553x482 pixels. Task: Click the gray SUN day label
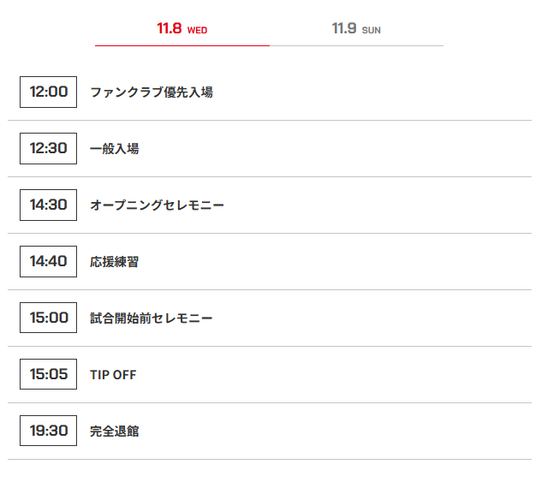[x=372, y=31]
